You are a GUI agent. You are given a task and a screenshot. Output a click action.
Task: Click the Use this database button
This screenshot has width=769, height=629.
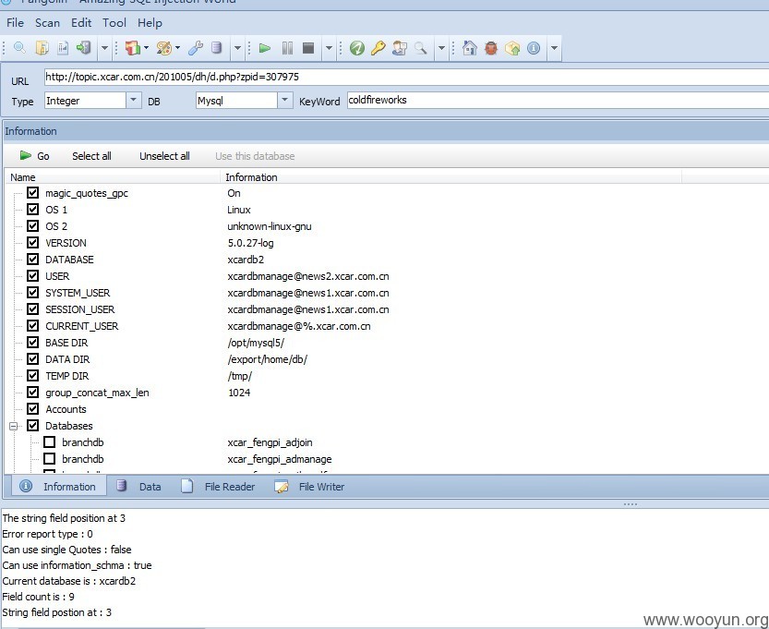coord(255,156)
